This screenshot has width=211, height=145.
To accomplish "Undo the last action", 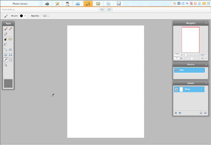I will [x=102, y=10].
